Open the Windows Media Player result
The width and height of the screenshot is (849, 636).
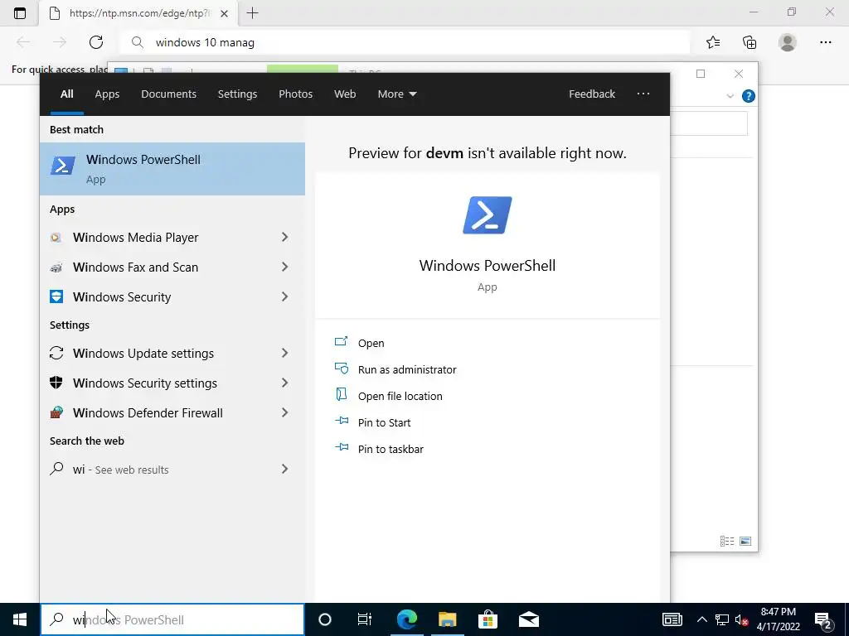172,238
